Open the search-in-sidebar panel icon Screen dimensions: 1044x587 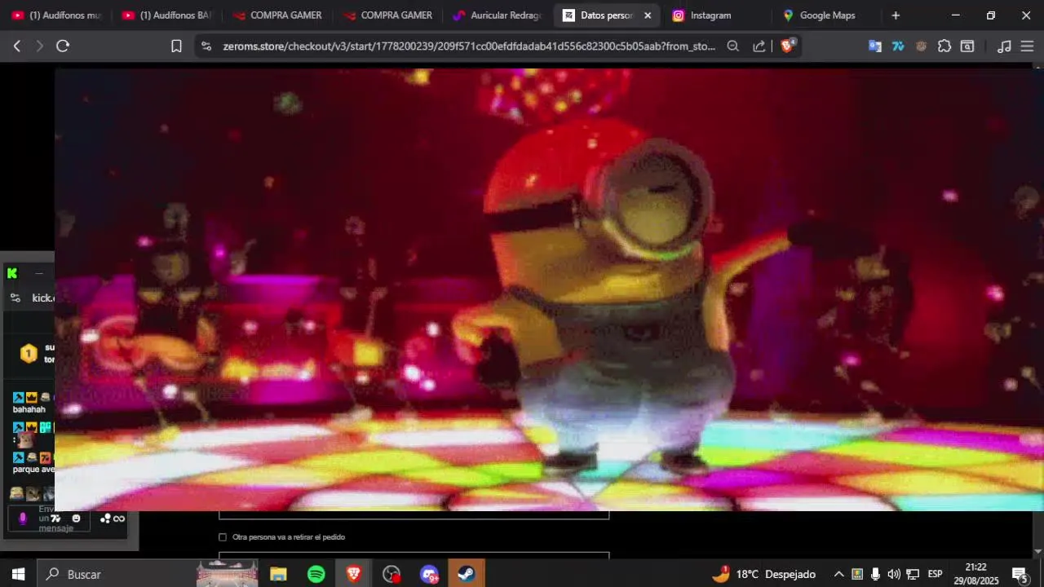(967, 46)
